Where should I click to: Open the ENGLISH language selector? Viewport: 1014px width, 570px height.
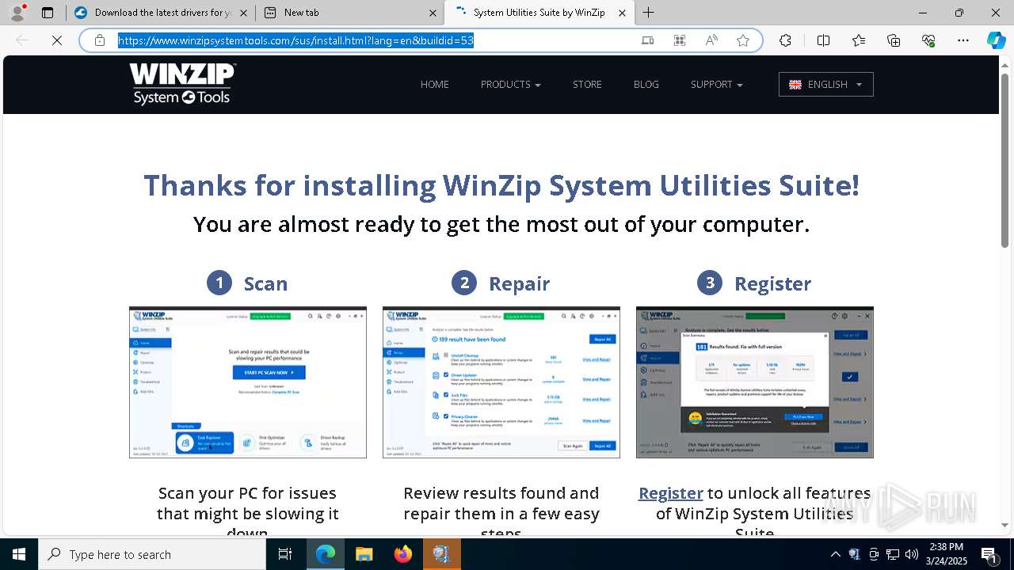(x=826, y=85)
